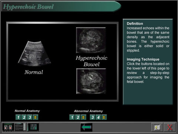Click the last Abnormal Anatomy yellow summary icon
This screenshot has width=178, height=134.
(104, 117)
